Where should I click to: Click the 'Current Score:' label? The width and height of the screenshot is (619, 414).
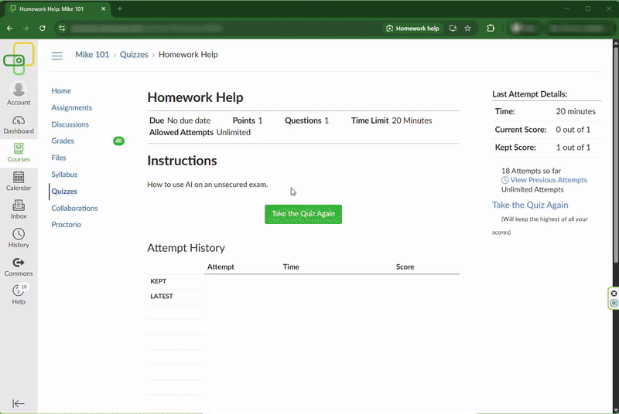[520, 130]
